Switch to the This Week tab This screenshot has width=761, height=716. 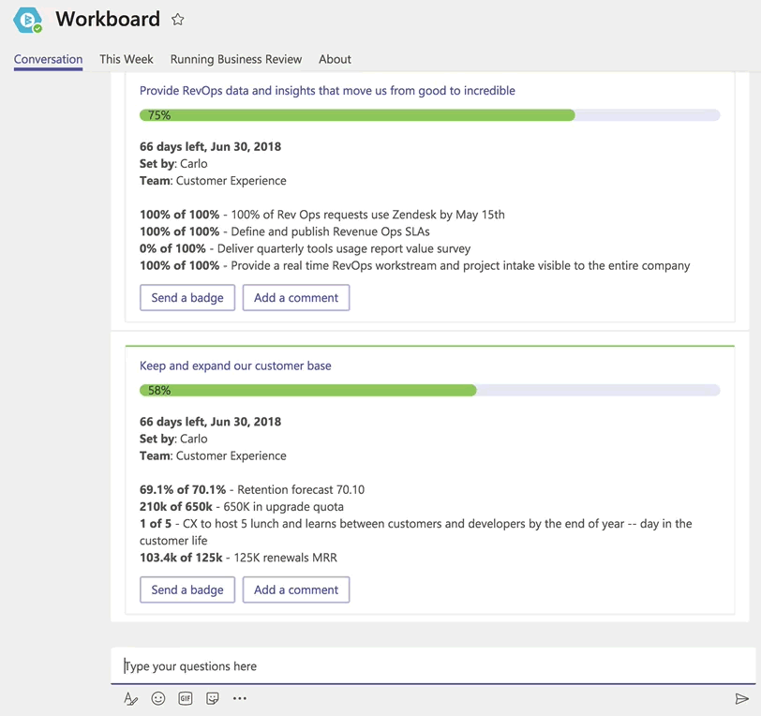click(x=127, y=59)
